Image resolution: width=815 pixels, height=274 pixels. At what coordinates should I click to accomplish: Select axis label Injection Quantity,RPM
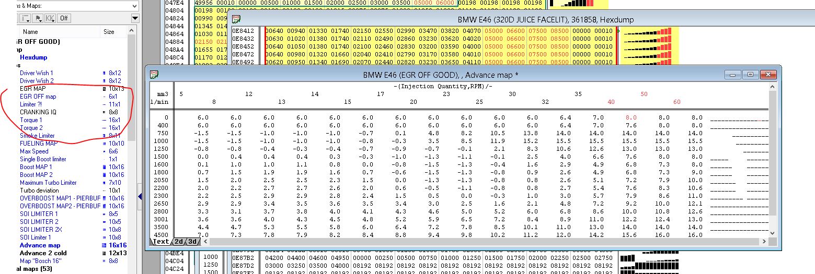point(443,86)
